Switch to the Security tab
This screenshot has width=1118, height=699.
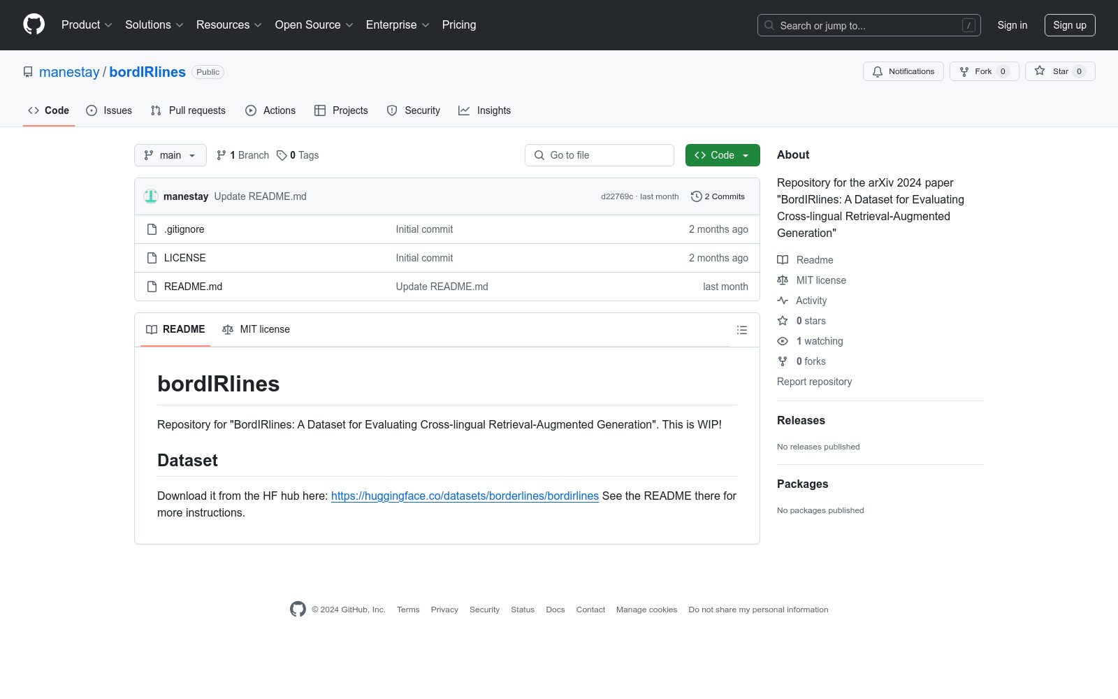point(414,110)
